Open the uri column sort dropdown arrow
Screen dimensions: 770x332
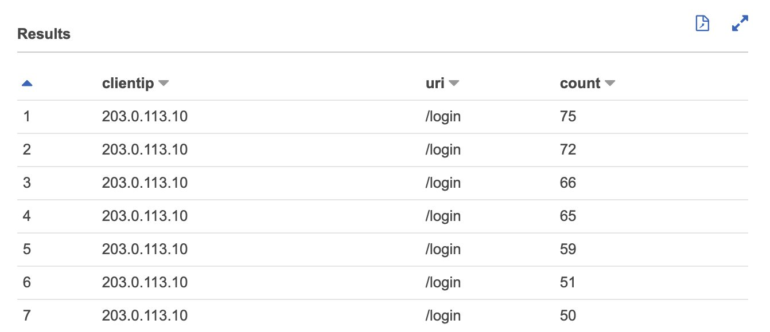click(x=454, y=84)
